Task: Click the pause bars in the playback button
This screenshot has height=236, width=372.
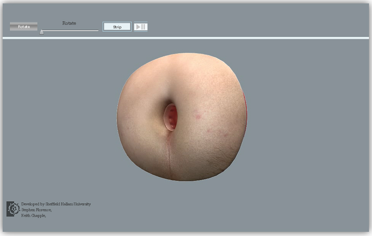Action: pyautogui.click(x=143, y=27)
